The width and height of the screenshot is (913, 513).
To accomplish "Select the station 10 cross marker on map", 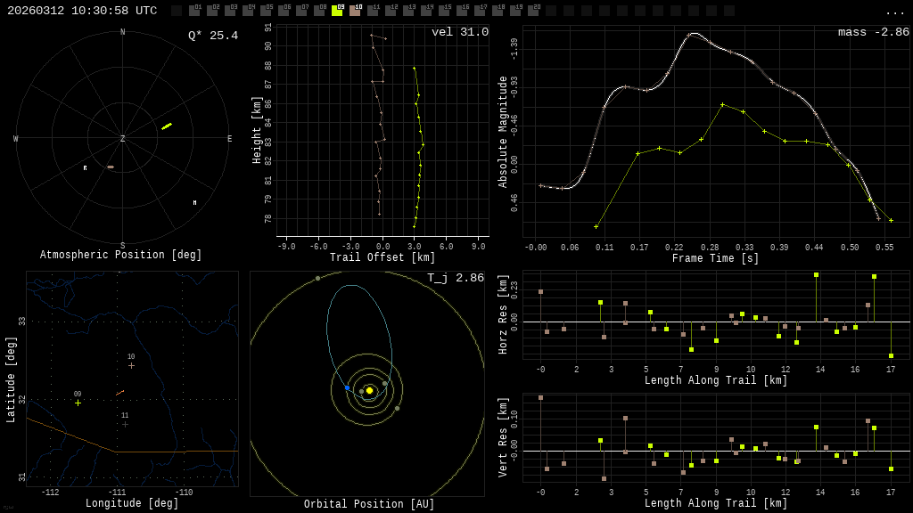I will point(131,365).
